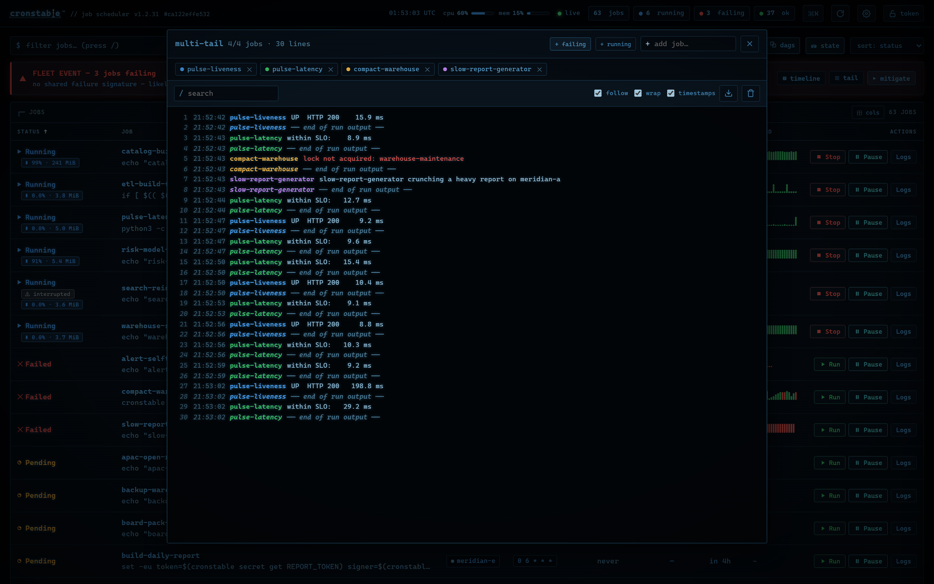Stop the risk-model job

[828, 255]
